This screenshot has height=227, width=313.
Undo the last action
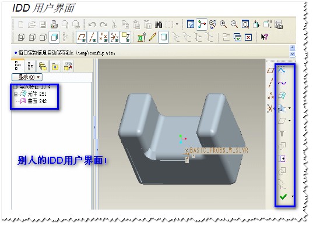tap(92, 24)
